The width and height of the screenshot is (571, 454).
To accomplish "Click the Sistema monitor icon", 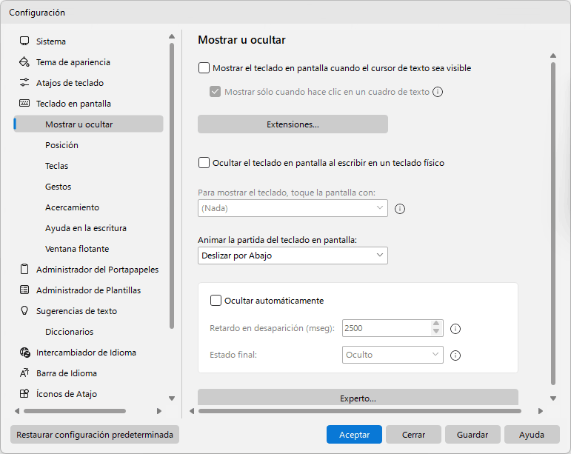I will pyautogui.click(x=24, y=41).
